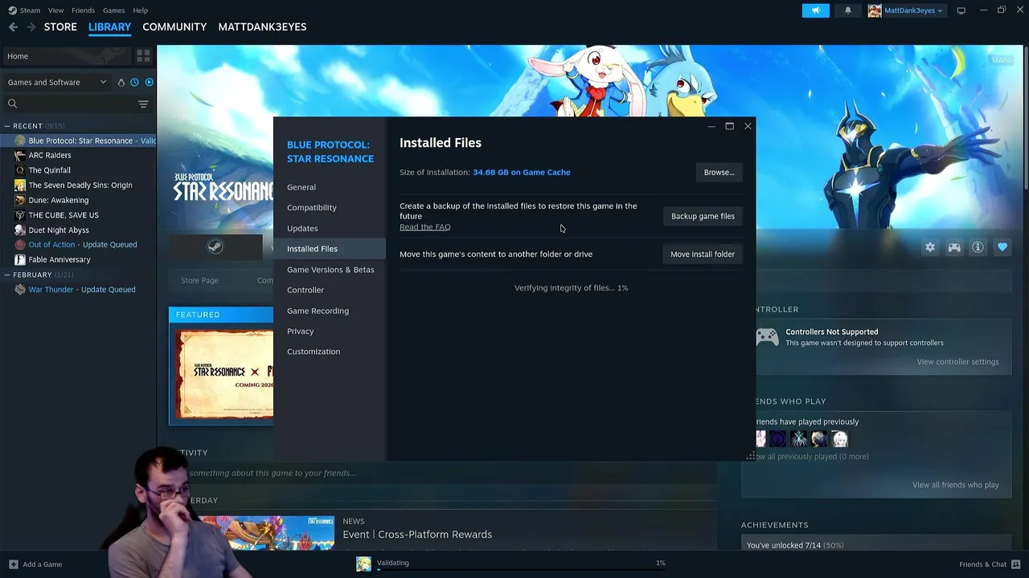Select Game Versions & Betas

330,270
